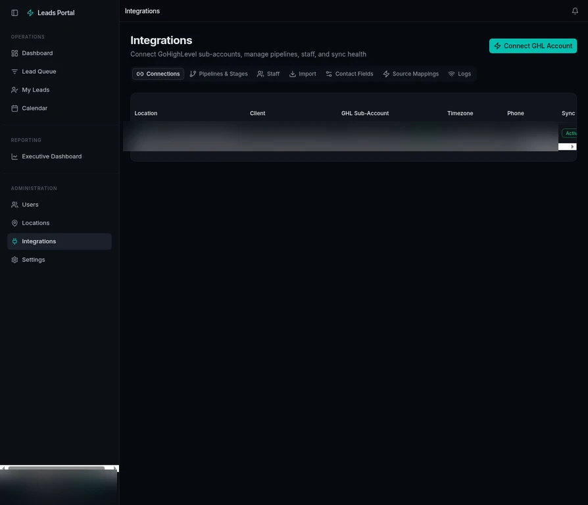Open the Staff tab

pos(268,74)
